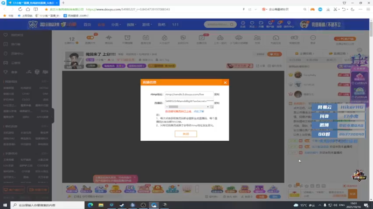
Task: Copy the stream key code
Action: pyautogui.click(x=217, y=103)
